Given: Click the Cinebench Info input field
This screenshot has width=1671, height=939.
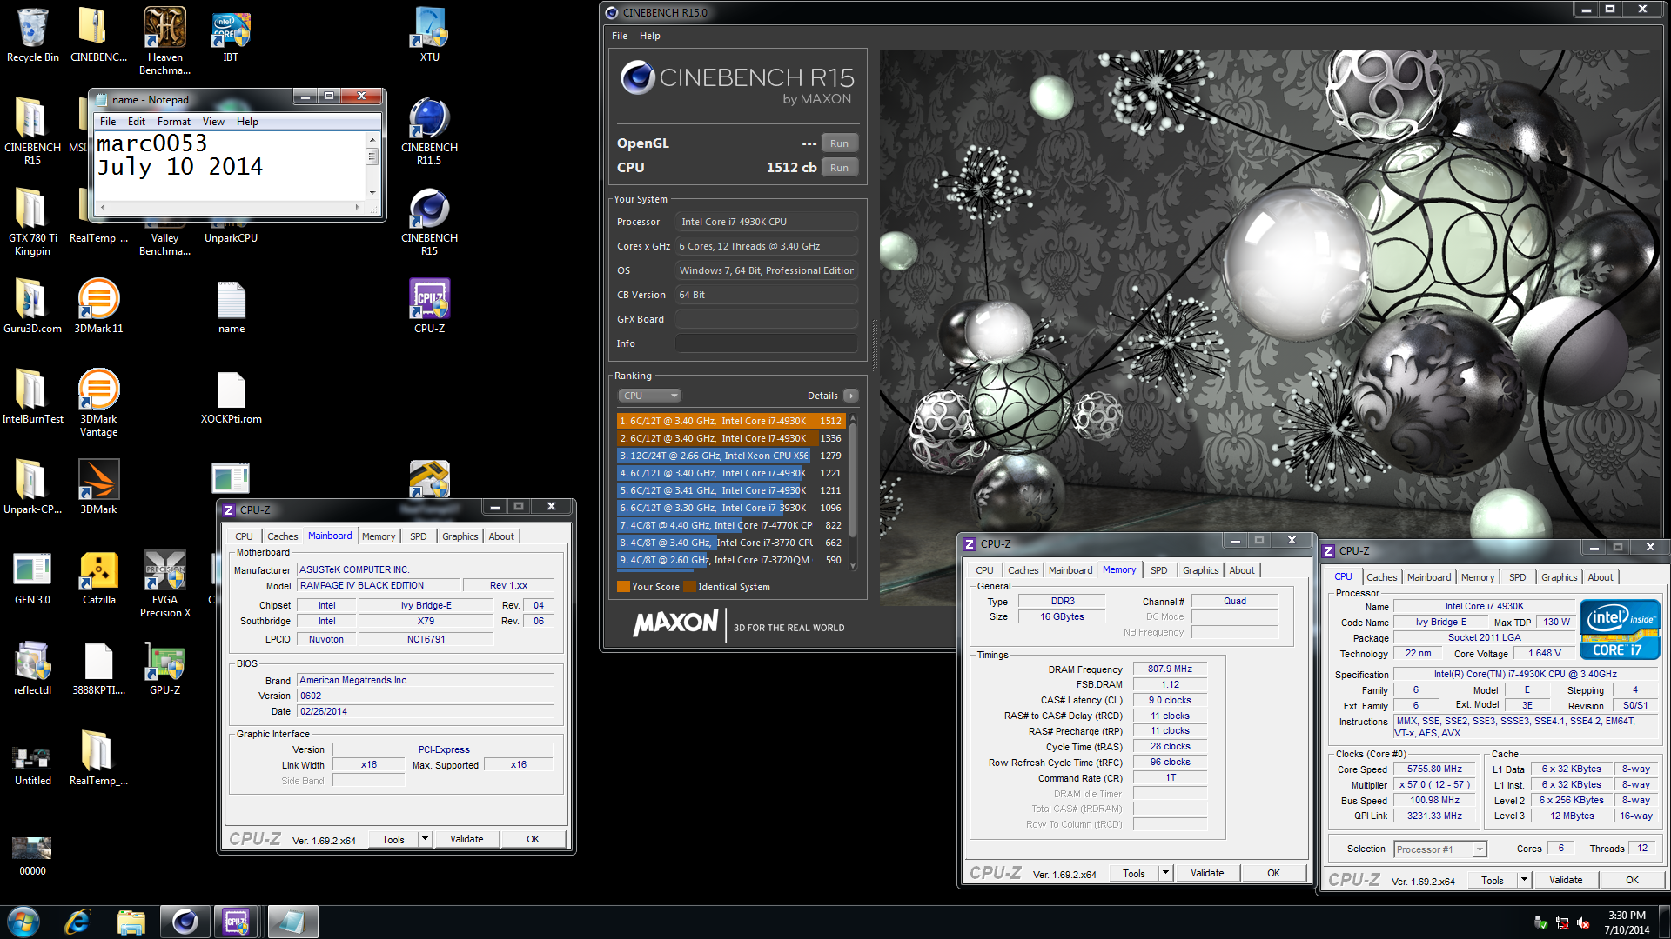Looking at the screenshot, I should pos(766,343).
